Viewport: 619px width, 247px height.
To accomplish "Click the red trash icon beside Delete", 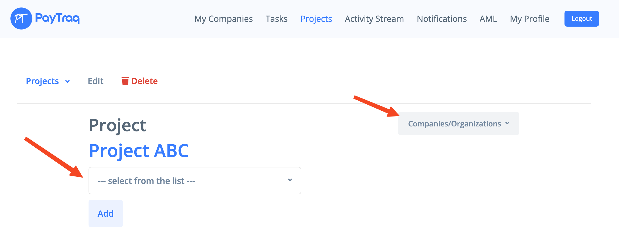I will point(125,81).
